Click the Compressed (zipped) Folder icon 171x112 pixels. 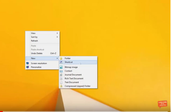click(x=61, y=86)
